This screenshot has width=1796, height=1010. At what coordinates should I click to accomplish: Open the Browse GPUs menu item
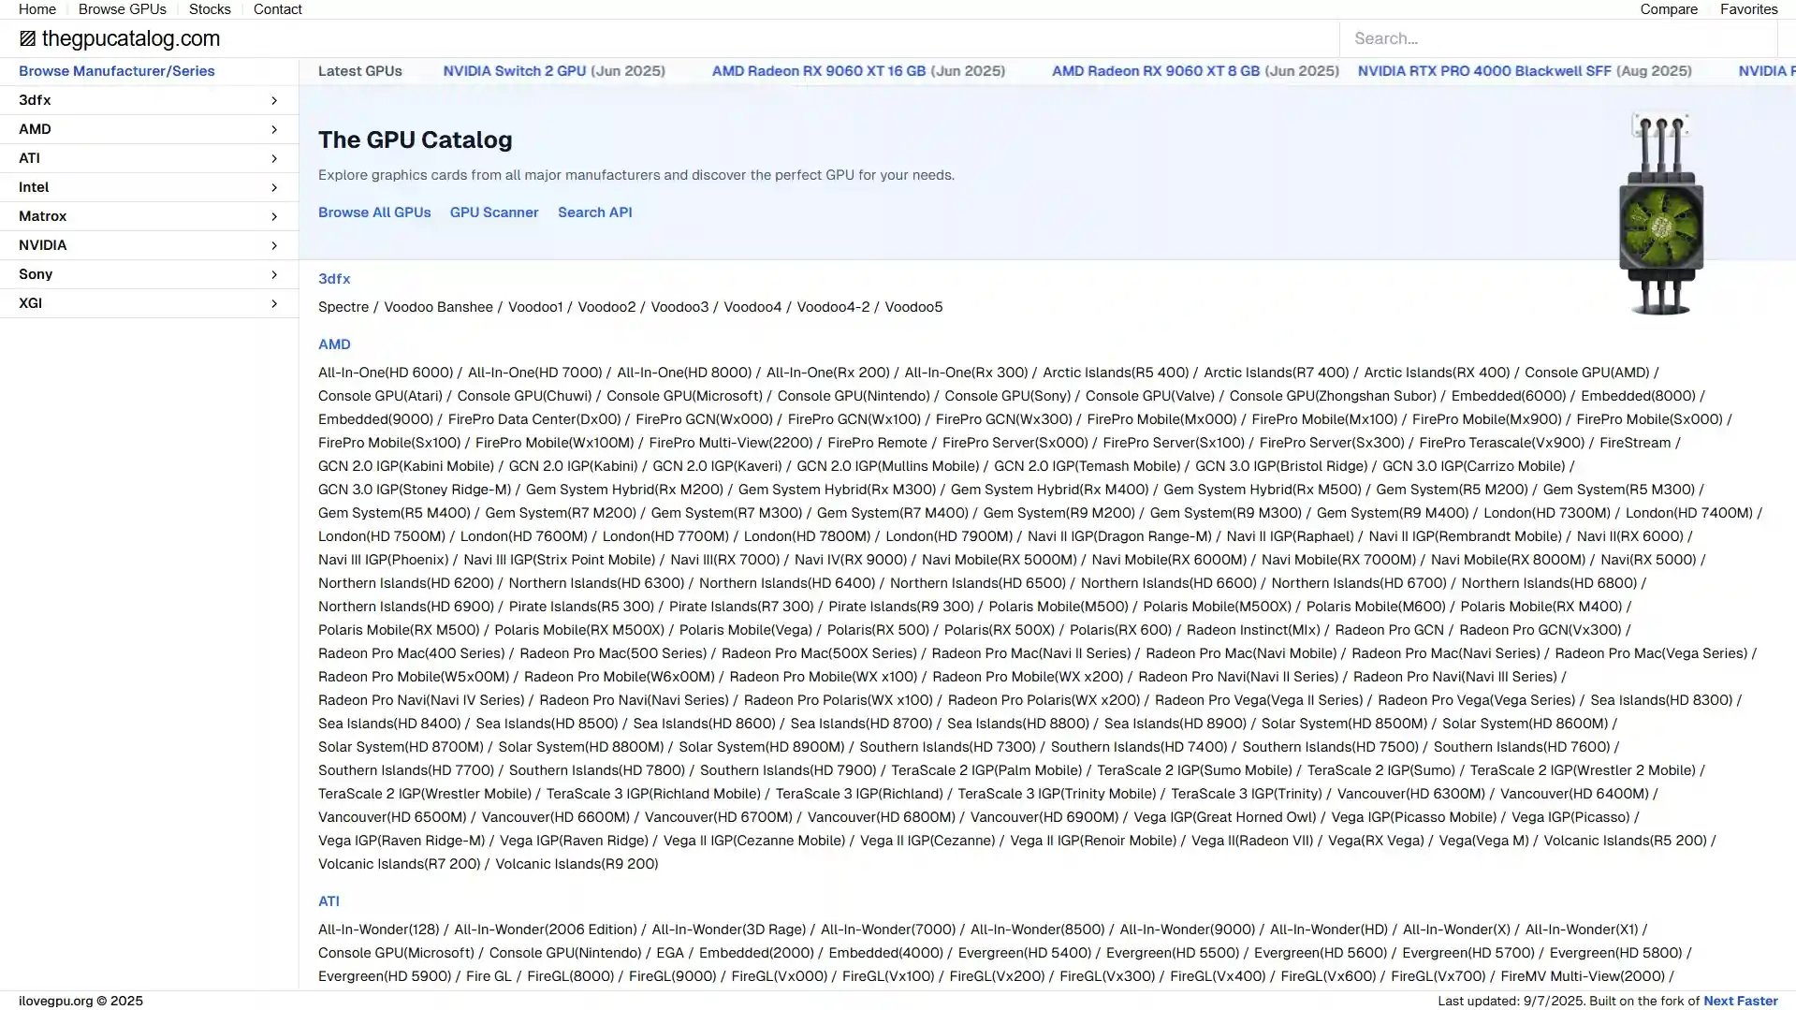coord(122,9)
